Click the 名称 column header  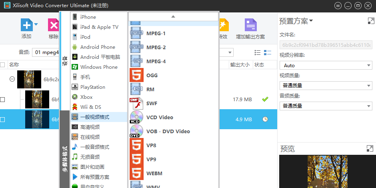coord(14,65)
